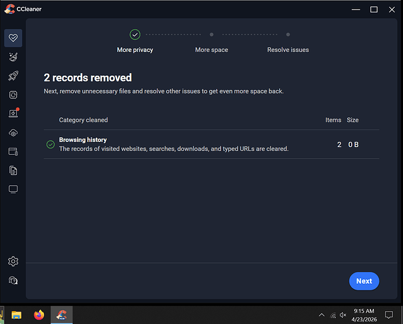The image size is (403, 324).
Task: Maximize the CCleaner window
Action: [x=374, y=10]
